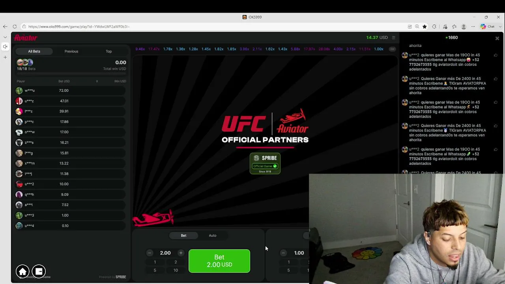505x284 pixels.
Task: Click the 28.08x multiplier in history
Action: (x=324, y=49)
